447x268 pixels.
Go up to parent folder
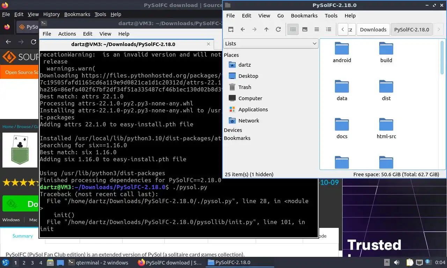pos(266,29)
